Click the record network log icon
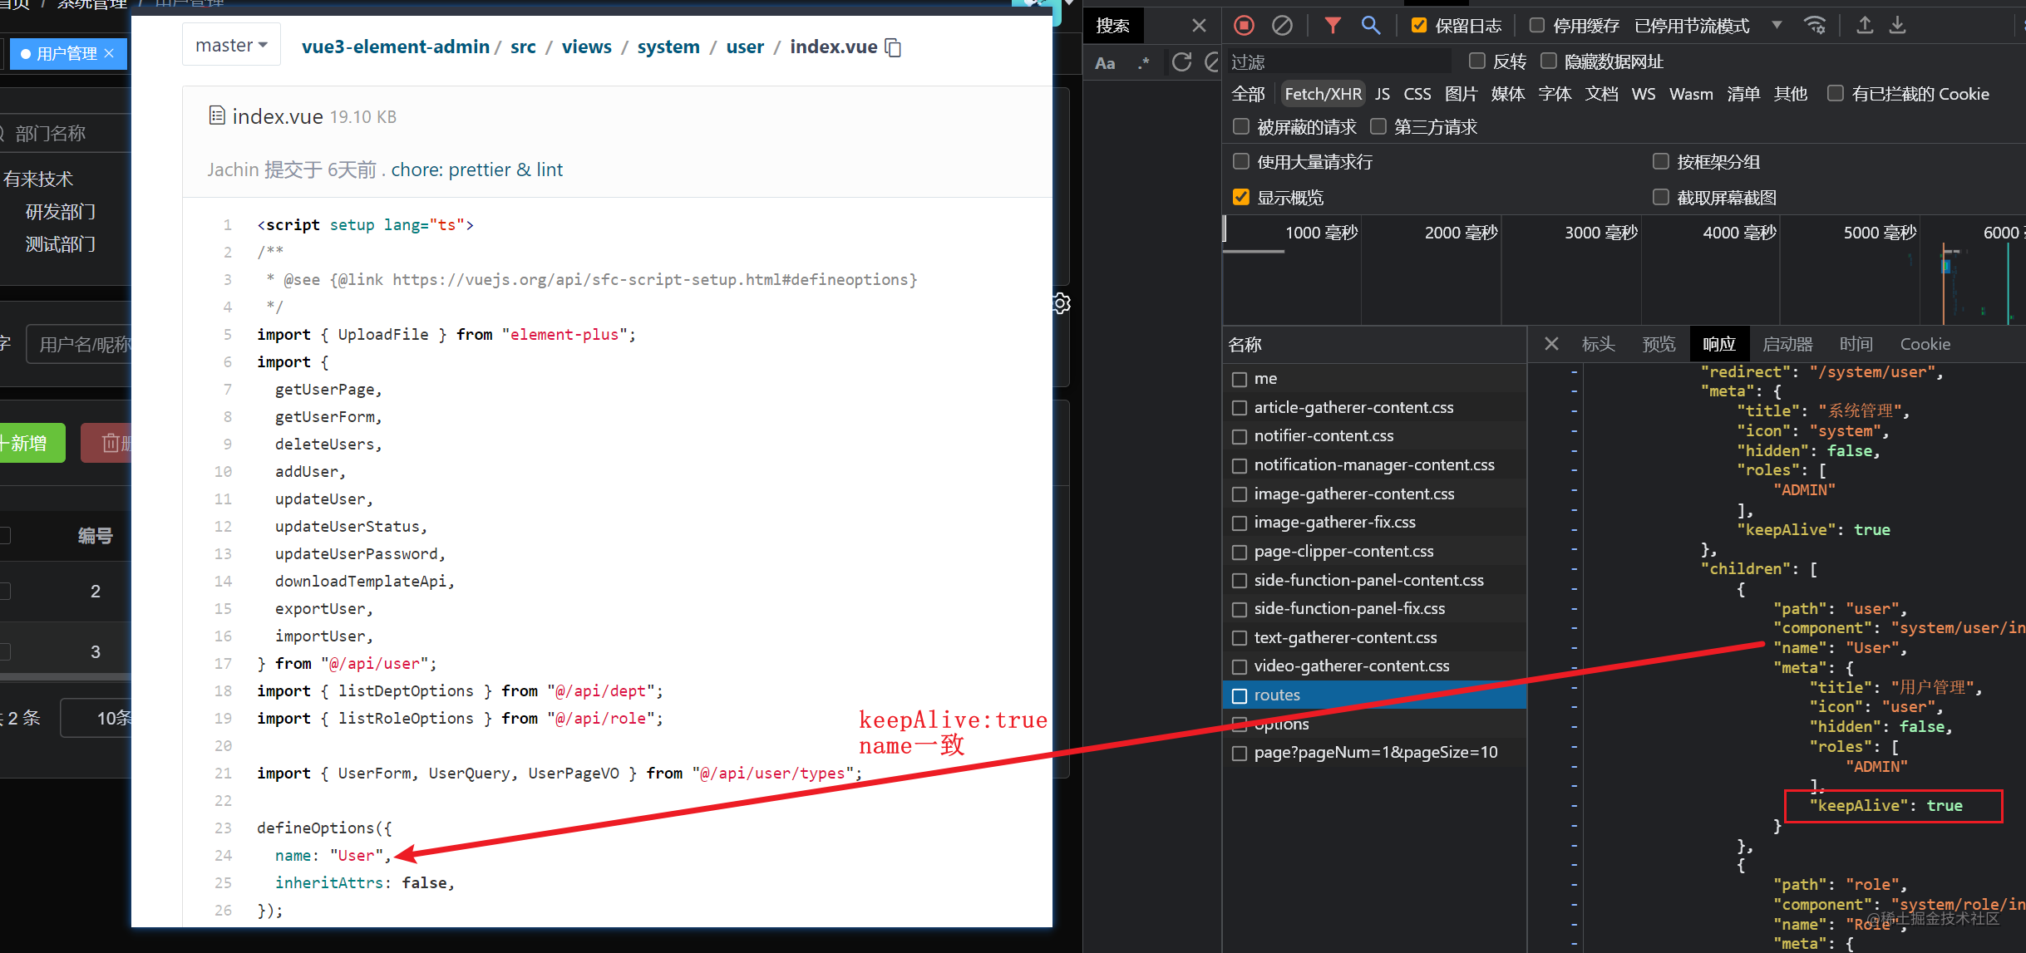The height and width of the screenshot is (953, 2026). 1244,26
